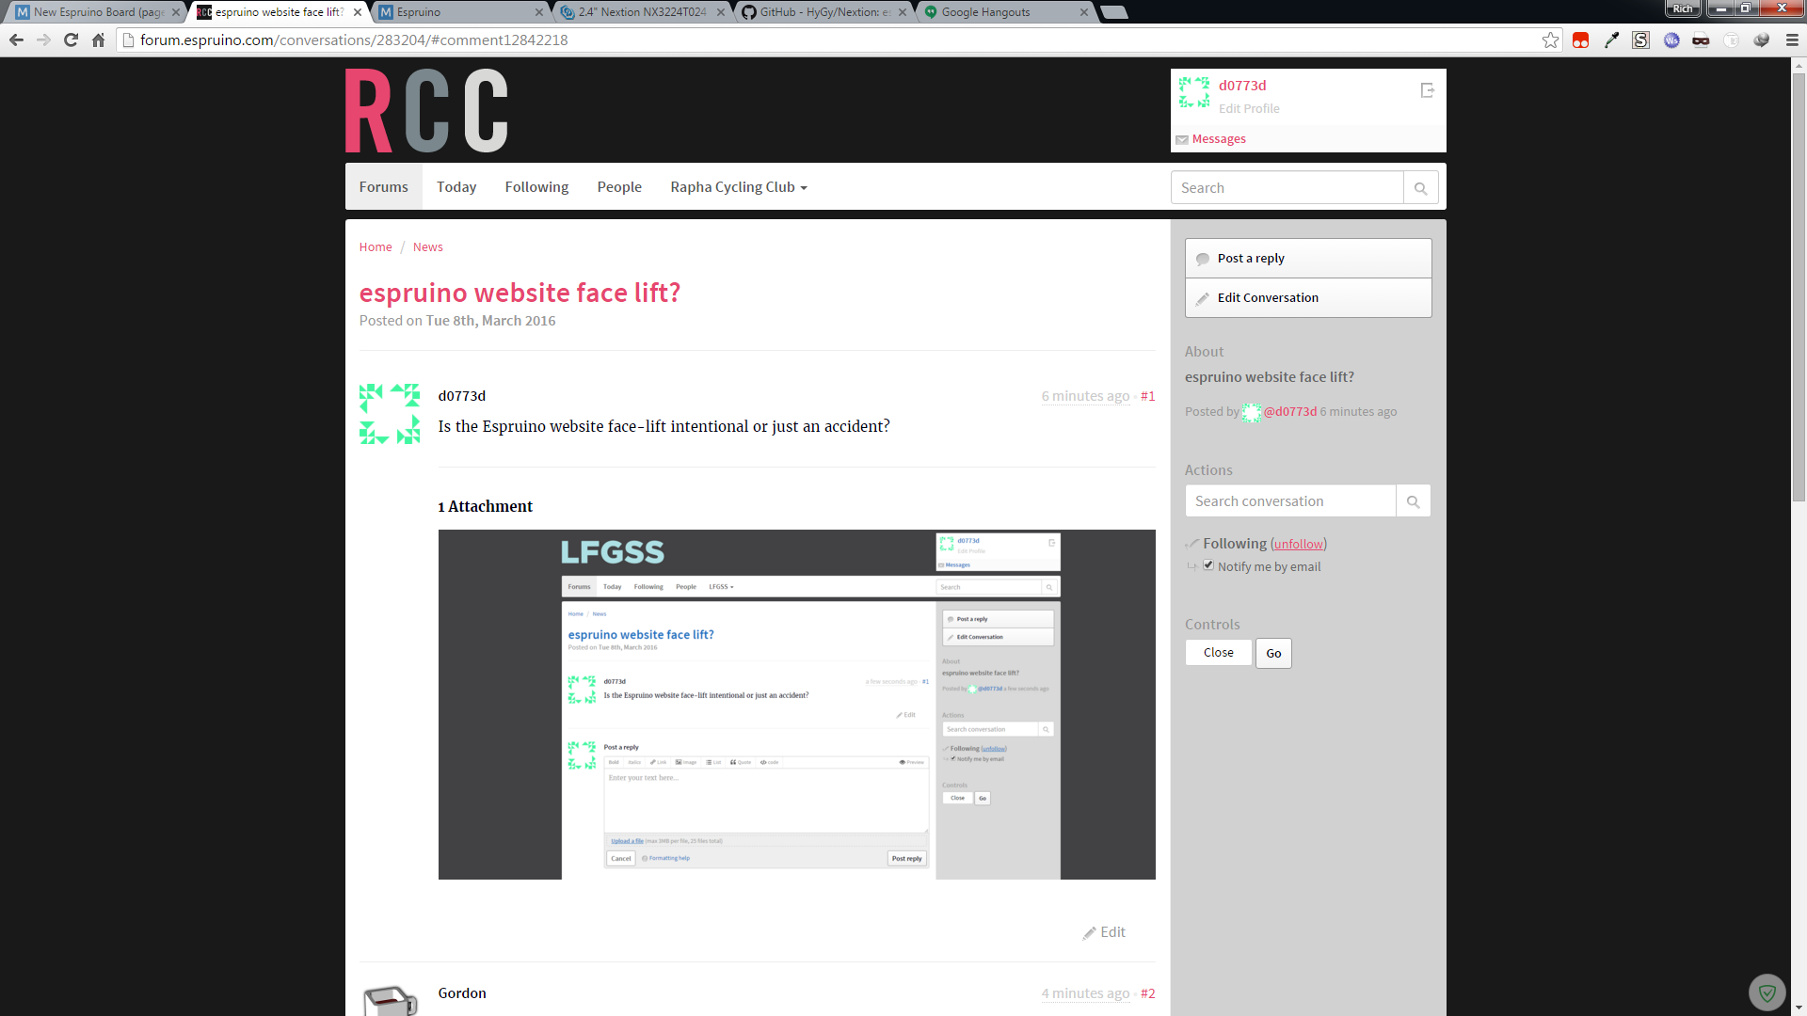The image size is (1807, 1016).
Task: Click d0773d's avatar beside first post
Action: point(389,414)
